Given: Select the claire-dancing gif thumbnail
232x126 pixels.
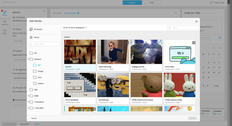Looking at the screenshot, I should click(113, 52).
